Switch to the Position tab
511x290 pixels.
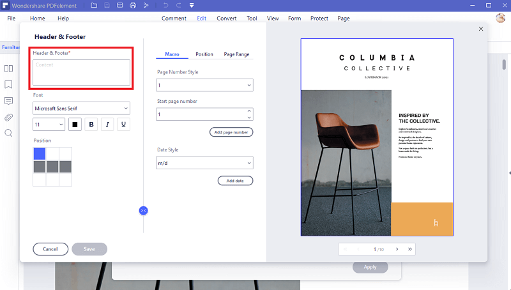pos(204,54)
